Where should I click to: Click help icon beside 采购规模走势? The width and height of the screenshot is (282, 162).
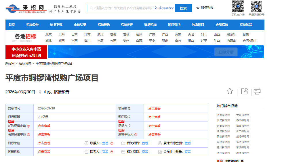(28, 126)
